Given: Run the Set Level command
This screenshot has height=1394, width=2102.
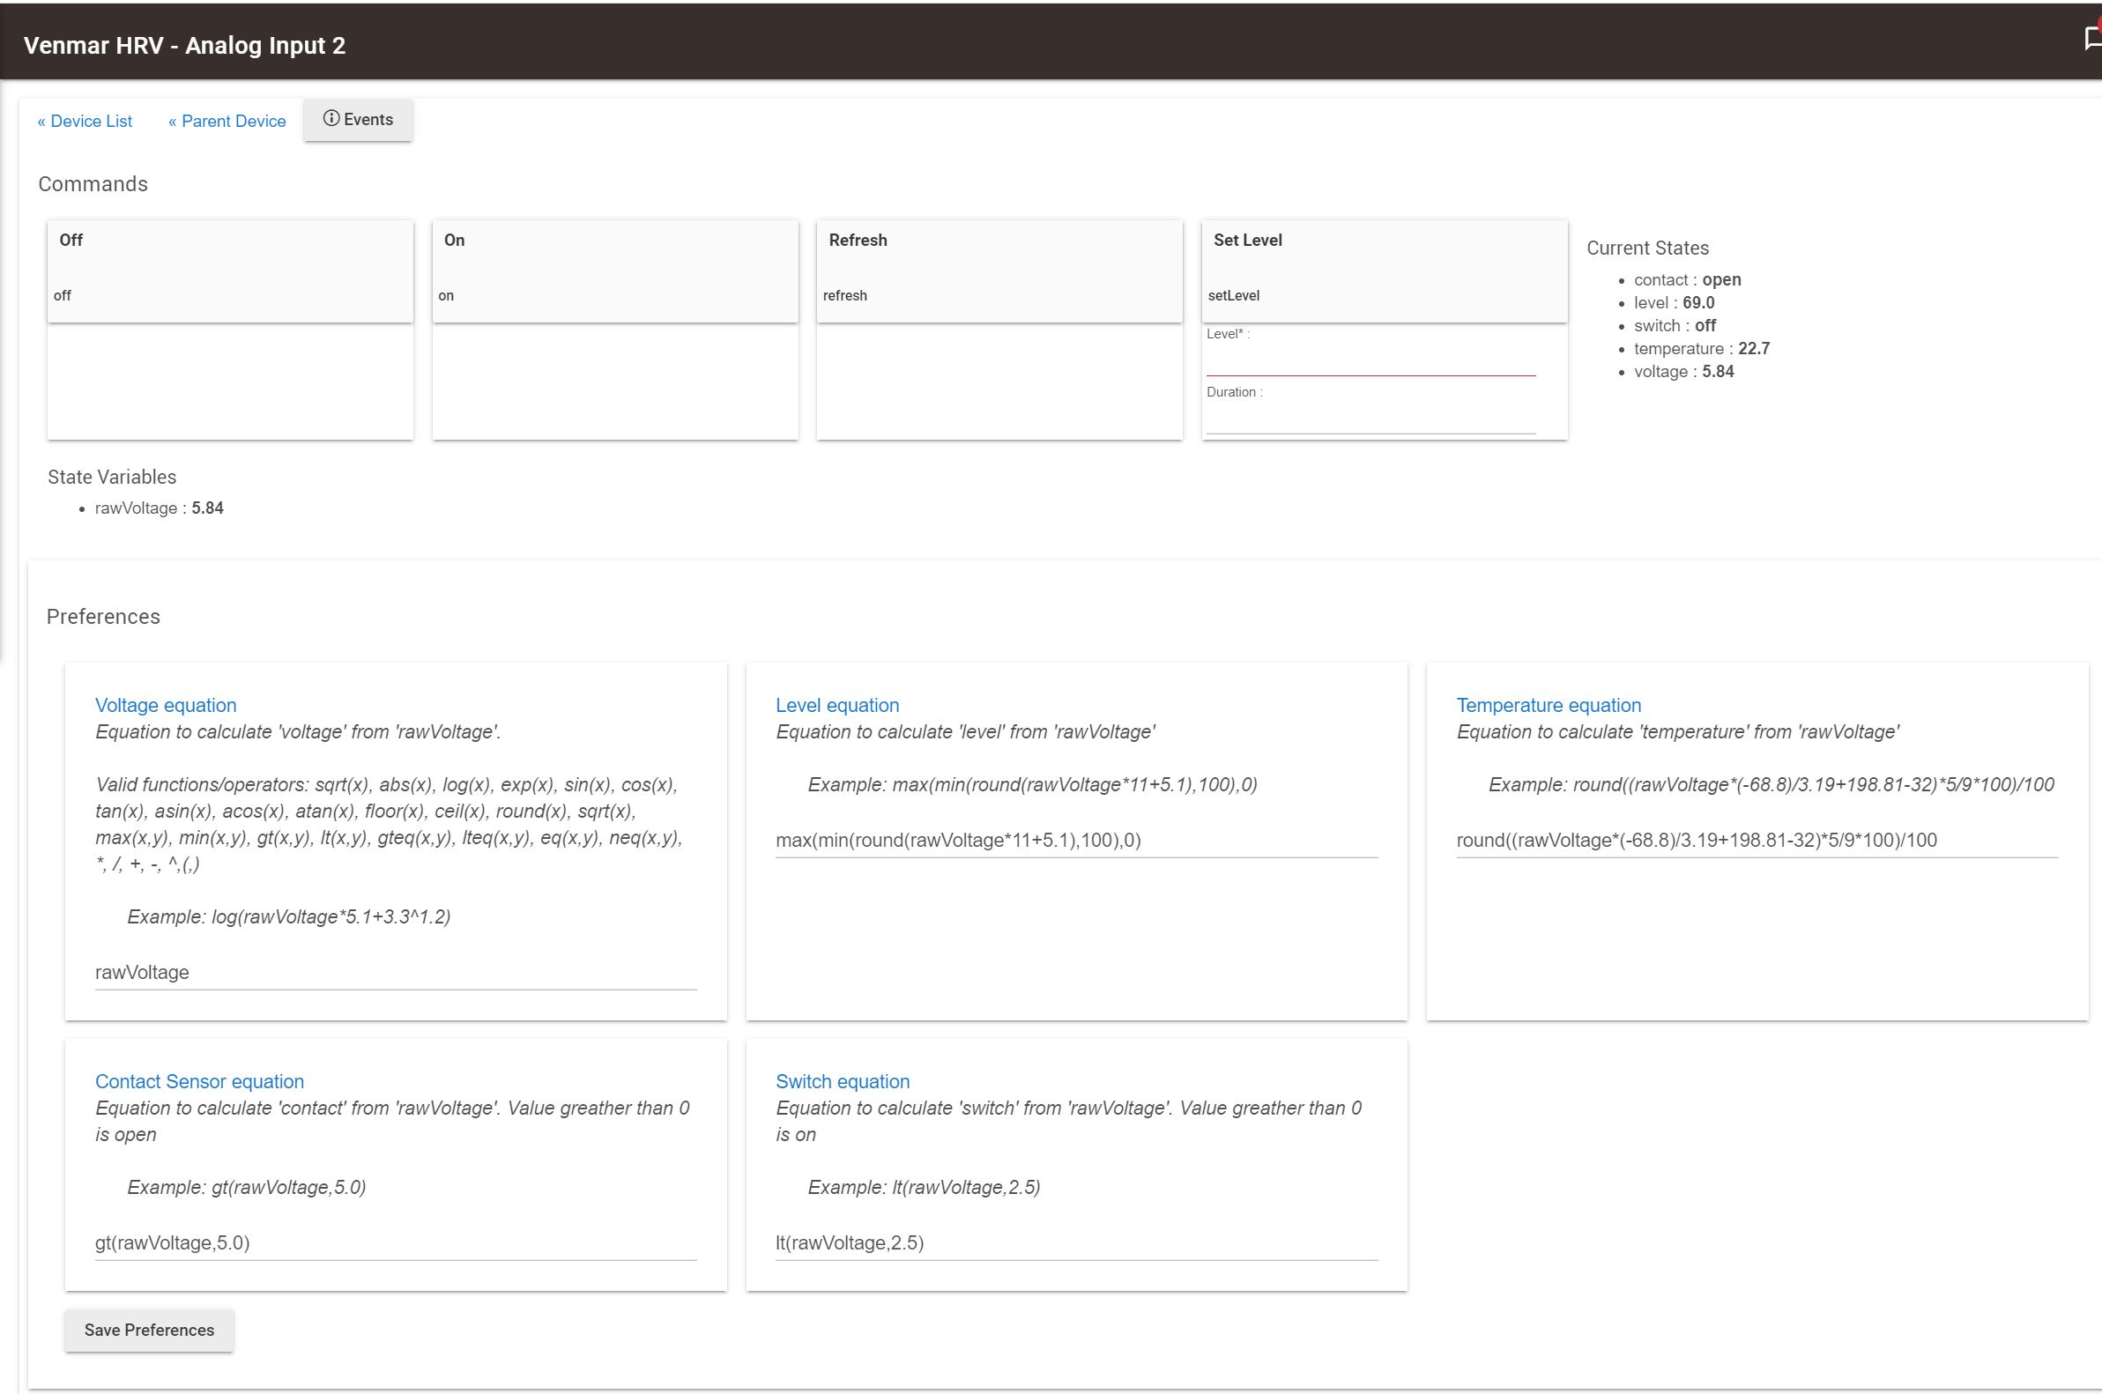Looking at the screenshot, I should pos(1385,271).
